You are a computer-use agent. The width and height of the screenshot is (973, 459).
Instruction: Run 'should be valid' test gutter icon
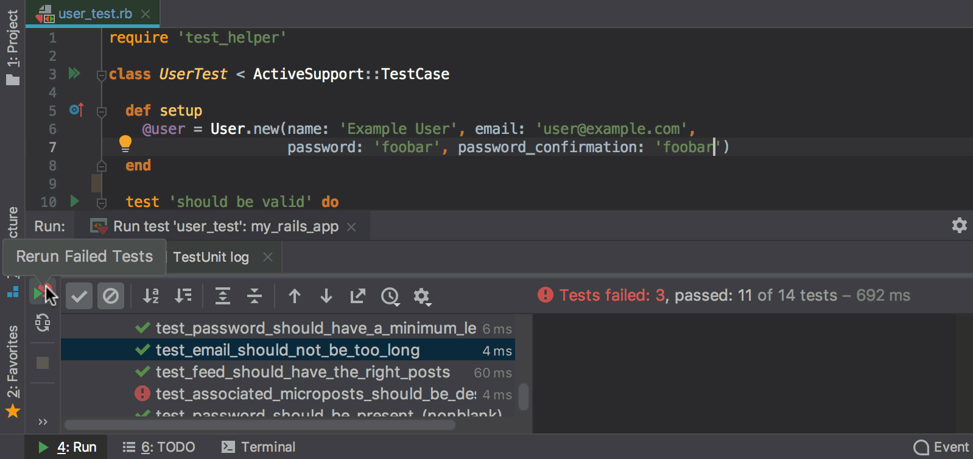(74, 201)
